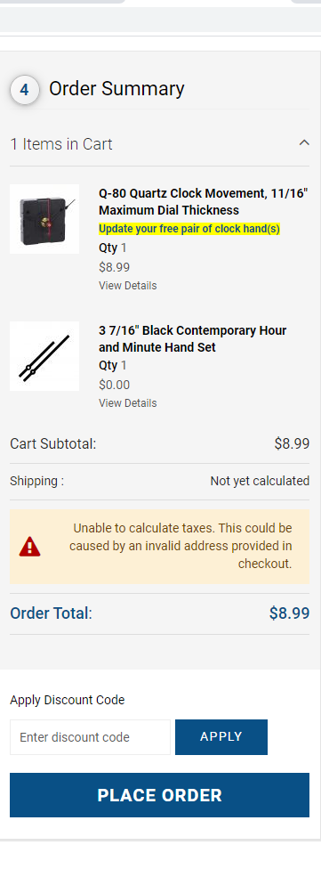Click the Order Total $8.99 amount

coord(290,613)
